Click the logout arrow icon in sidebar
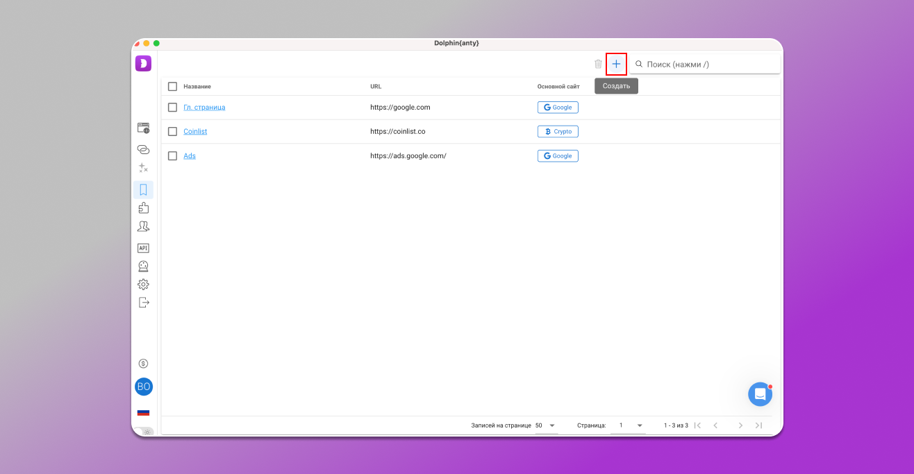914x474 pixels. 143,303
